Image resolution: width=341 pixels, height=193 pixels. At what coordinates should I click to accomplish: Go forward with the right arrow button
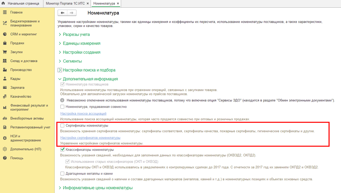pyautogui.click(x=72, y=13)
